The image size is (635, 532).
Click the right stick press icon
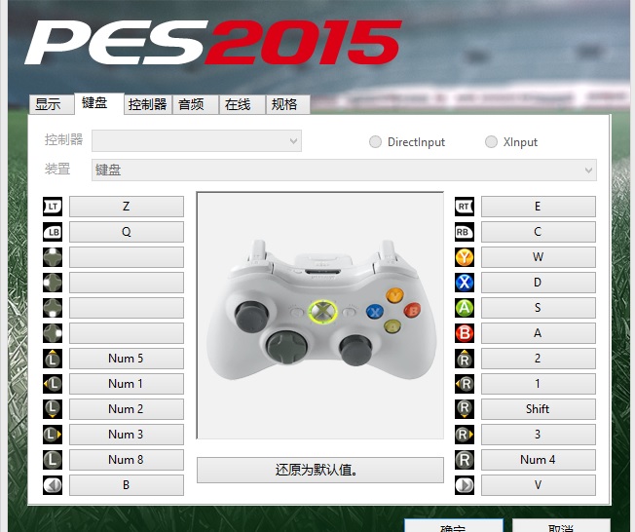pos(465,460)
